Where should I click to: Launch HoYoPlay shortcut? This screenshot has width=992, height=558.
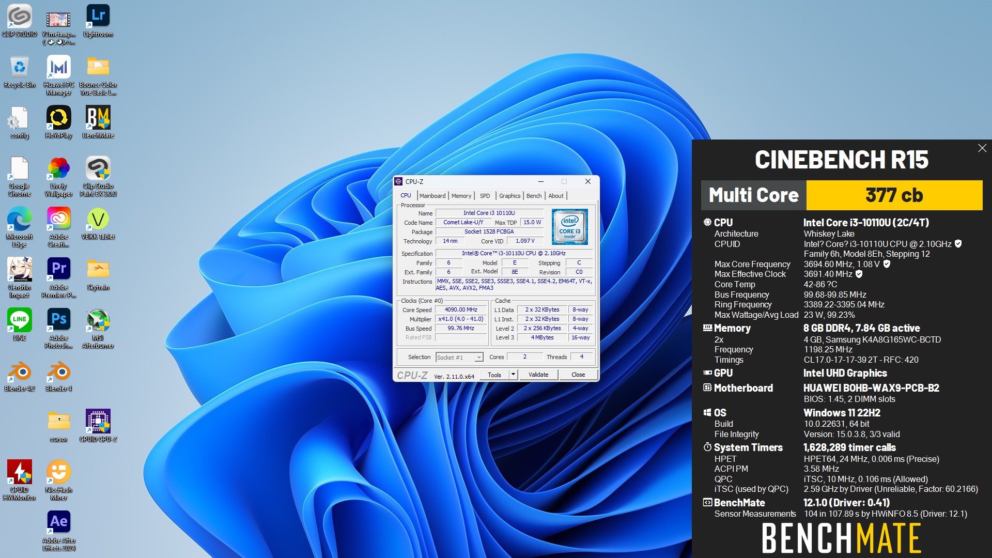pyautogui.click(x=58, y=122)
